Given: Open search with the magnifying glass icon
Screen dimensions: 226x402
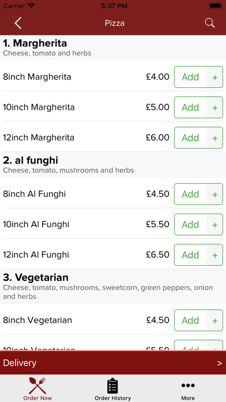Looking at the screenshot, I should pos(210,23).
